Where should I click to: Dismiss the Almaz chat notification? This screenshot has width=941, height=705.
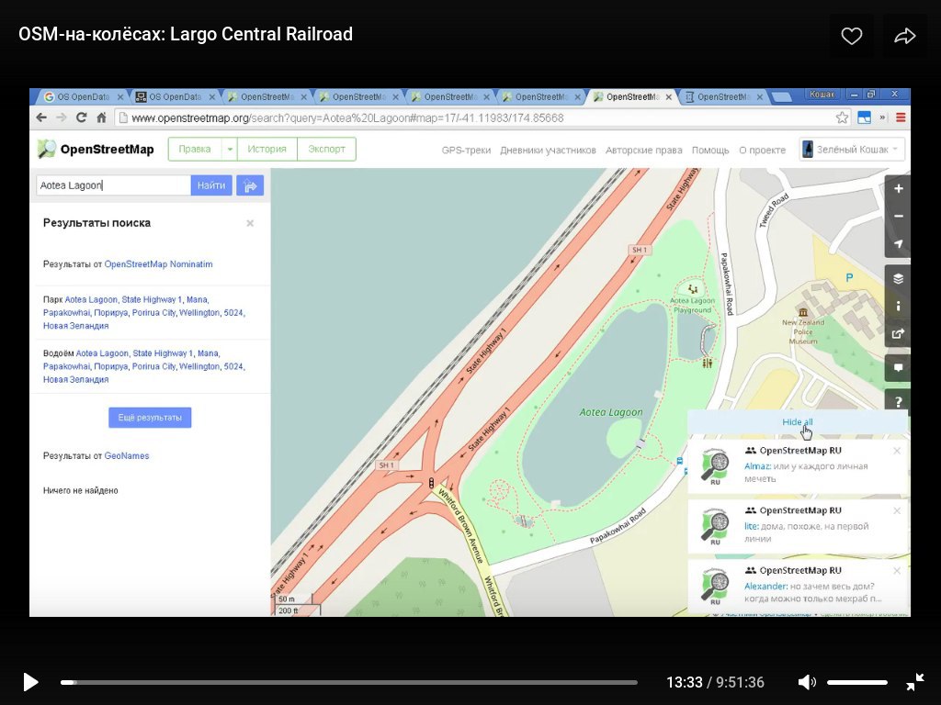897,451
